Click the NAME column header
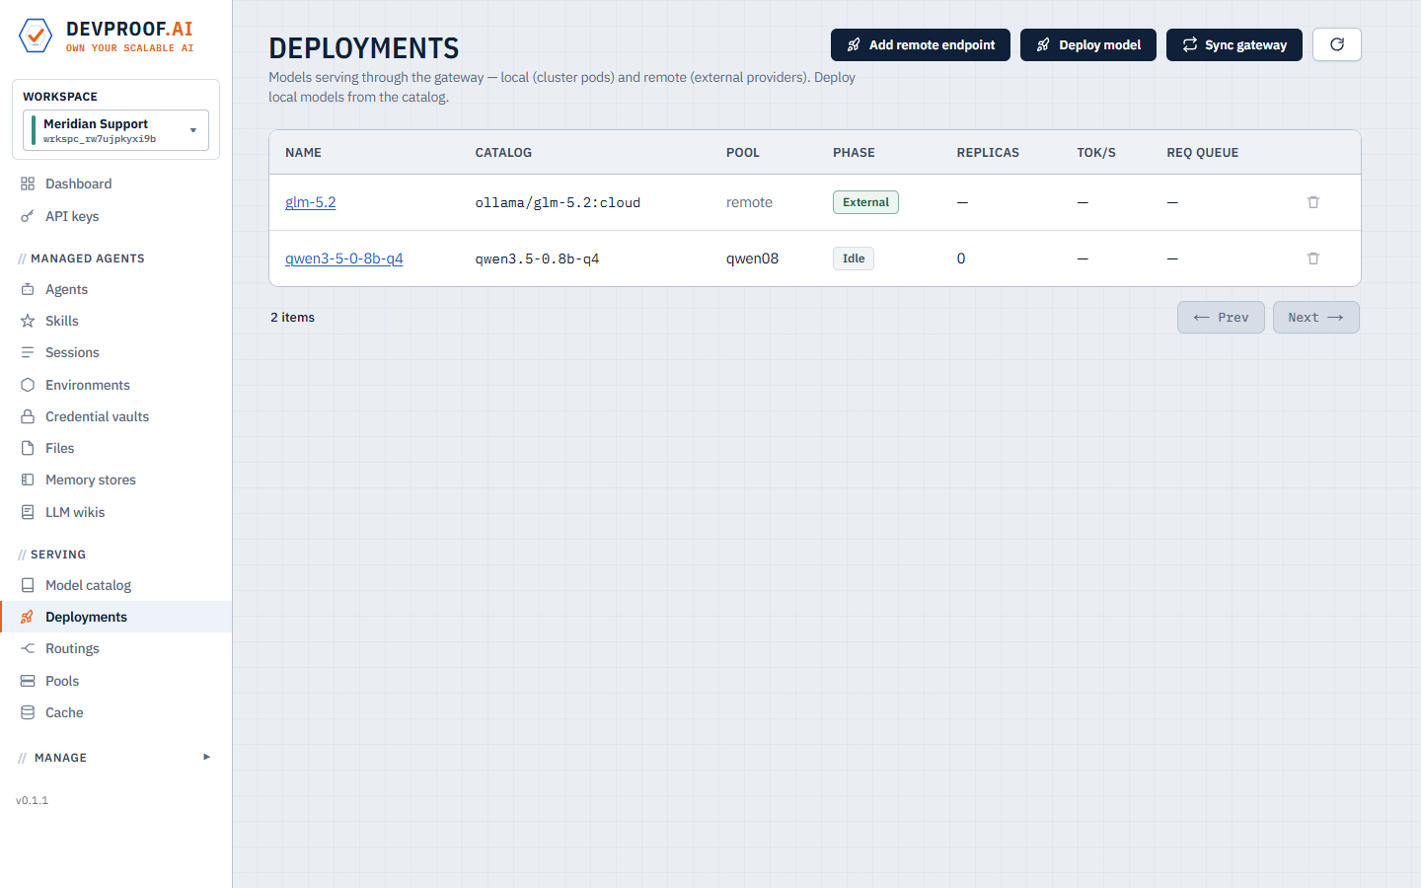This screenshot has width=1421, height=888. pos(303,153)
